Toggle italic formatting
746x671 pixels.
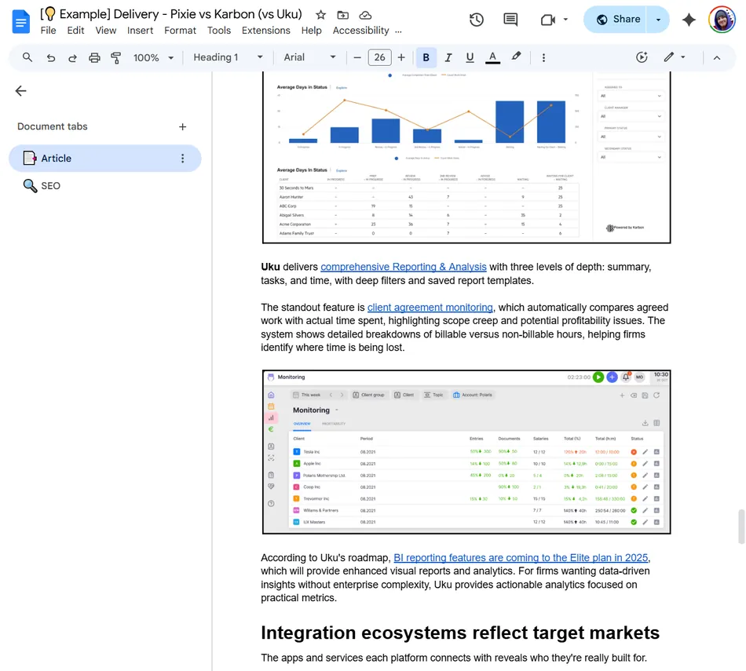448,57
